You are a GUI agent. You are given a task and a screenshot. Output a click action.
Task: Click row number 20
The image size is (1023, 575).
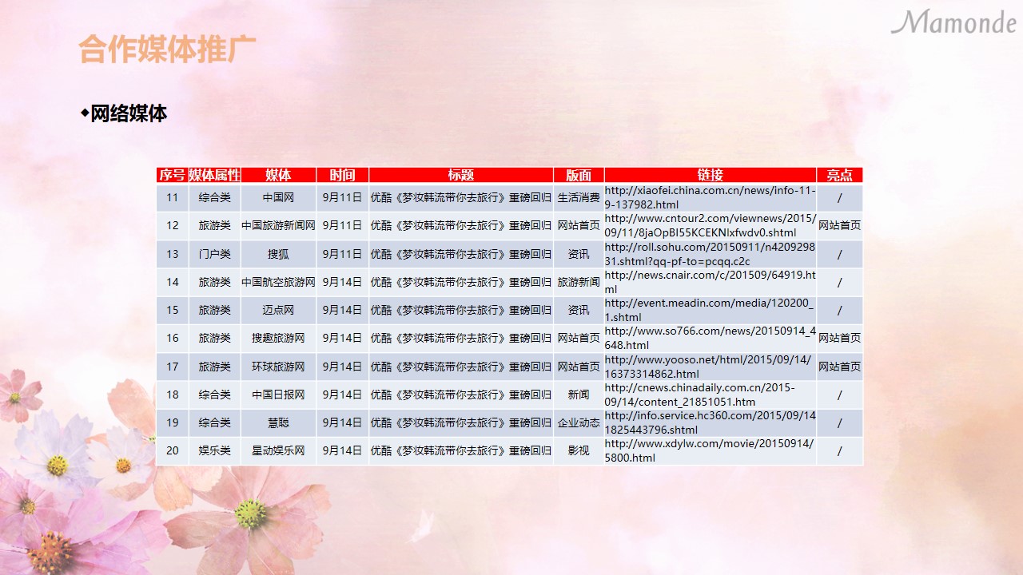(x=173, y=450)
